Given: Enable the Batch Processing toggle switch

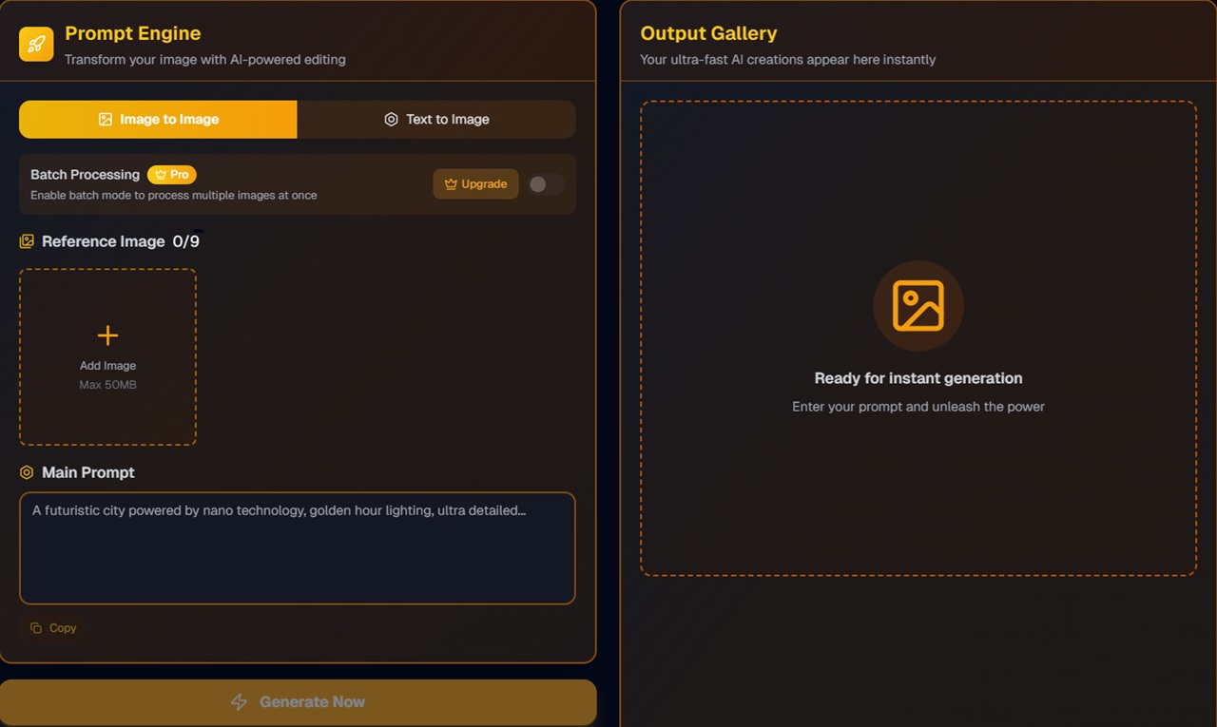Looking at the screenshot, I should point(546,184).
